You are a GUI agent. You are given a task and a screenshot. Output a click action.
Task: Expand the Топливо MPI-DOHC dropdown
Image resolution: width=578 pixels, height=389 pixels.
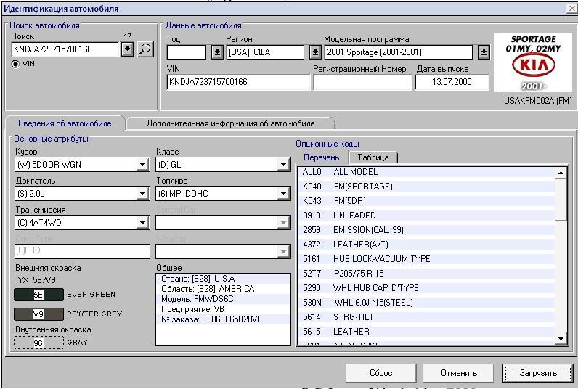(x=283, y=194)
